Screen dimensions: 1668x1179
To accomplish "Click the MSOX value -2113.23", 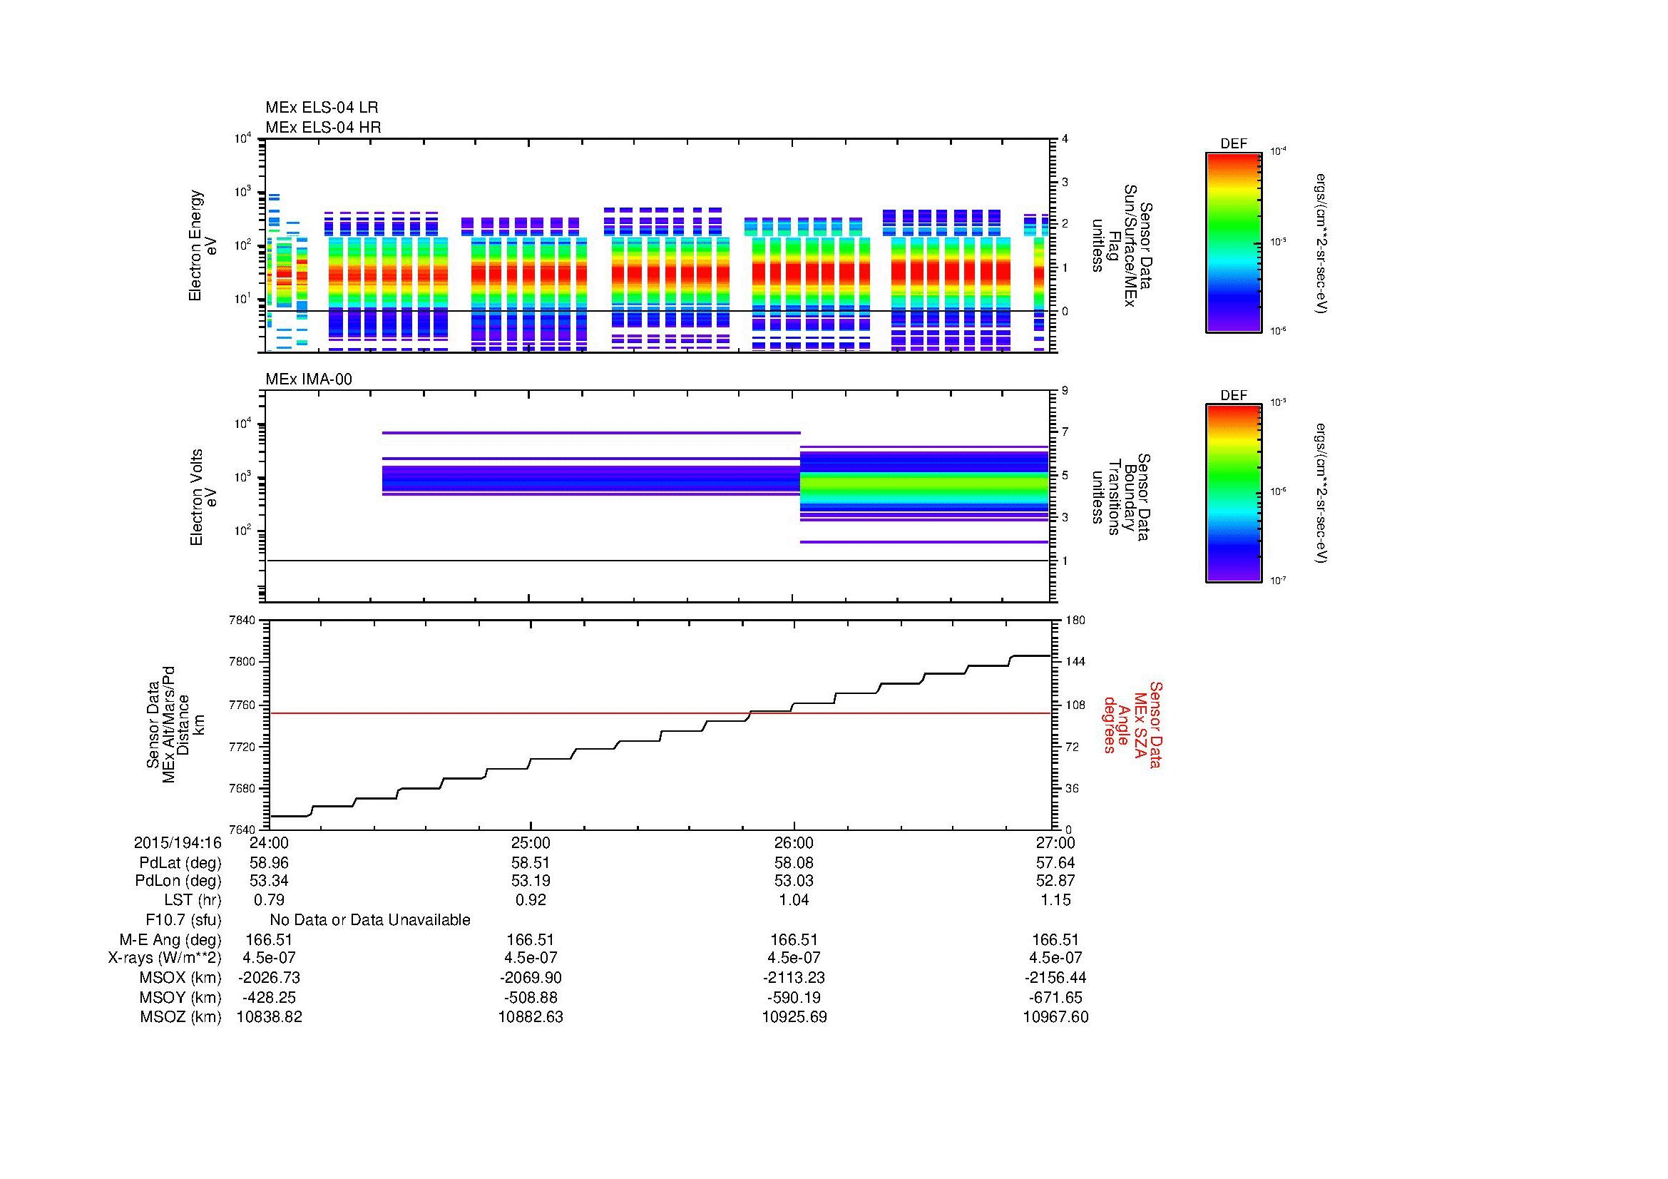I will (793, 978).
